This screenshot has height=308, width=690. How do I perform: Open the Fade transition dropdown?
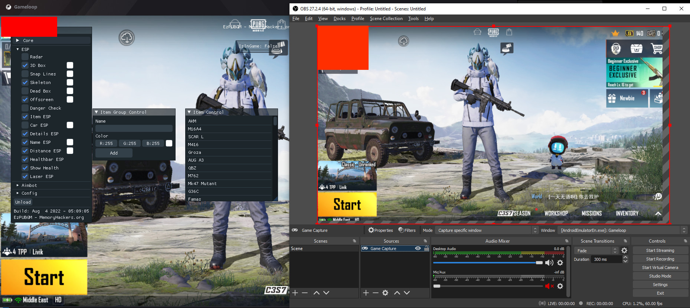click(x=596, y=250)
